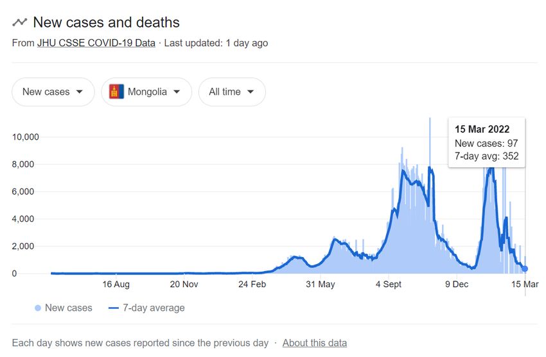Expand the Mongolia country selector arrow
Image resolution: width=546 pixels, height=357 pixels.
[x=177, y=92]
